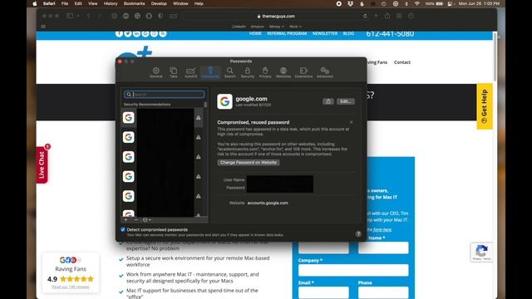Viewport: 532px width, 299px height.
Task: Click the help question mark button
Action: pyautogui.click(x=358, y=234)
